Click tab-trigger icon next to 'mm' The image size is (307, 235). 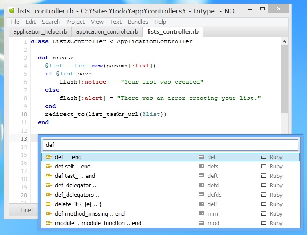tap(201, 213)
